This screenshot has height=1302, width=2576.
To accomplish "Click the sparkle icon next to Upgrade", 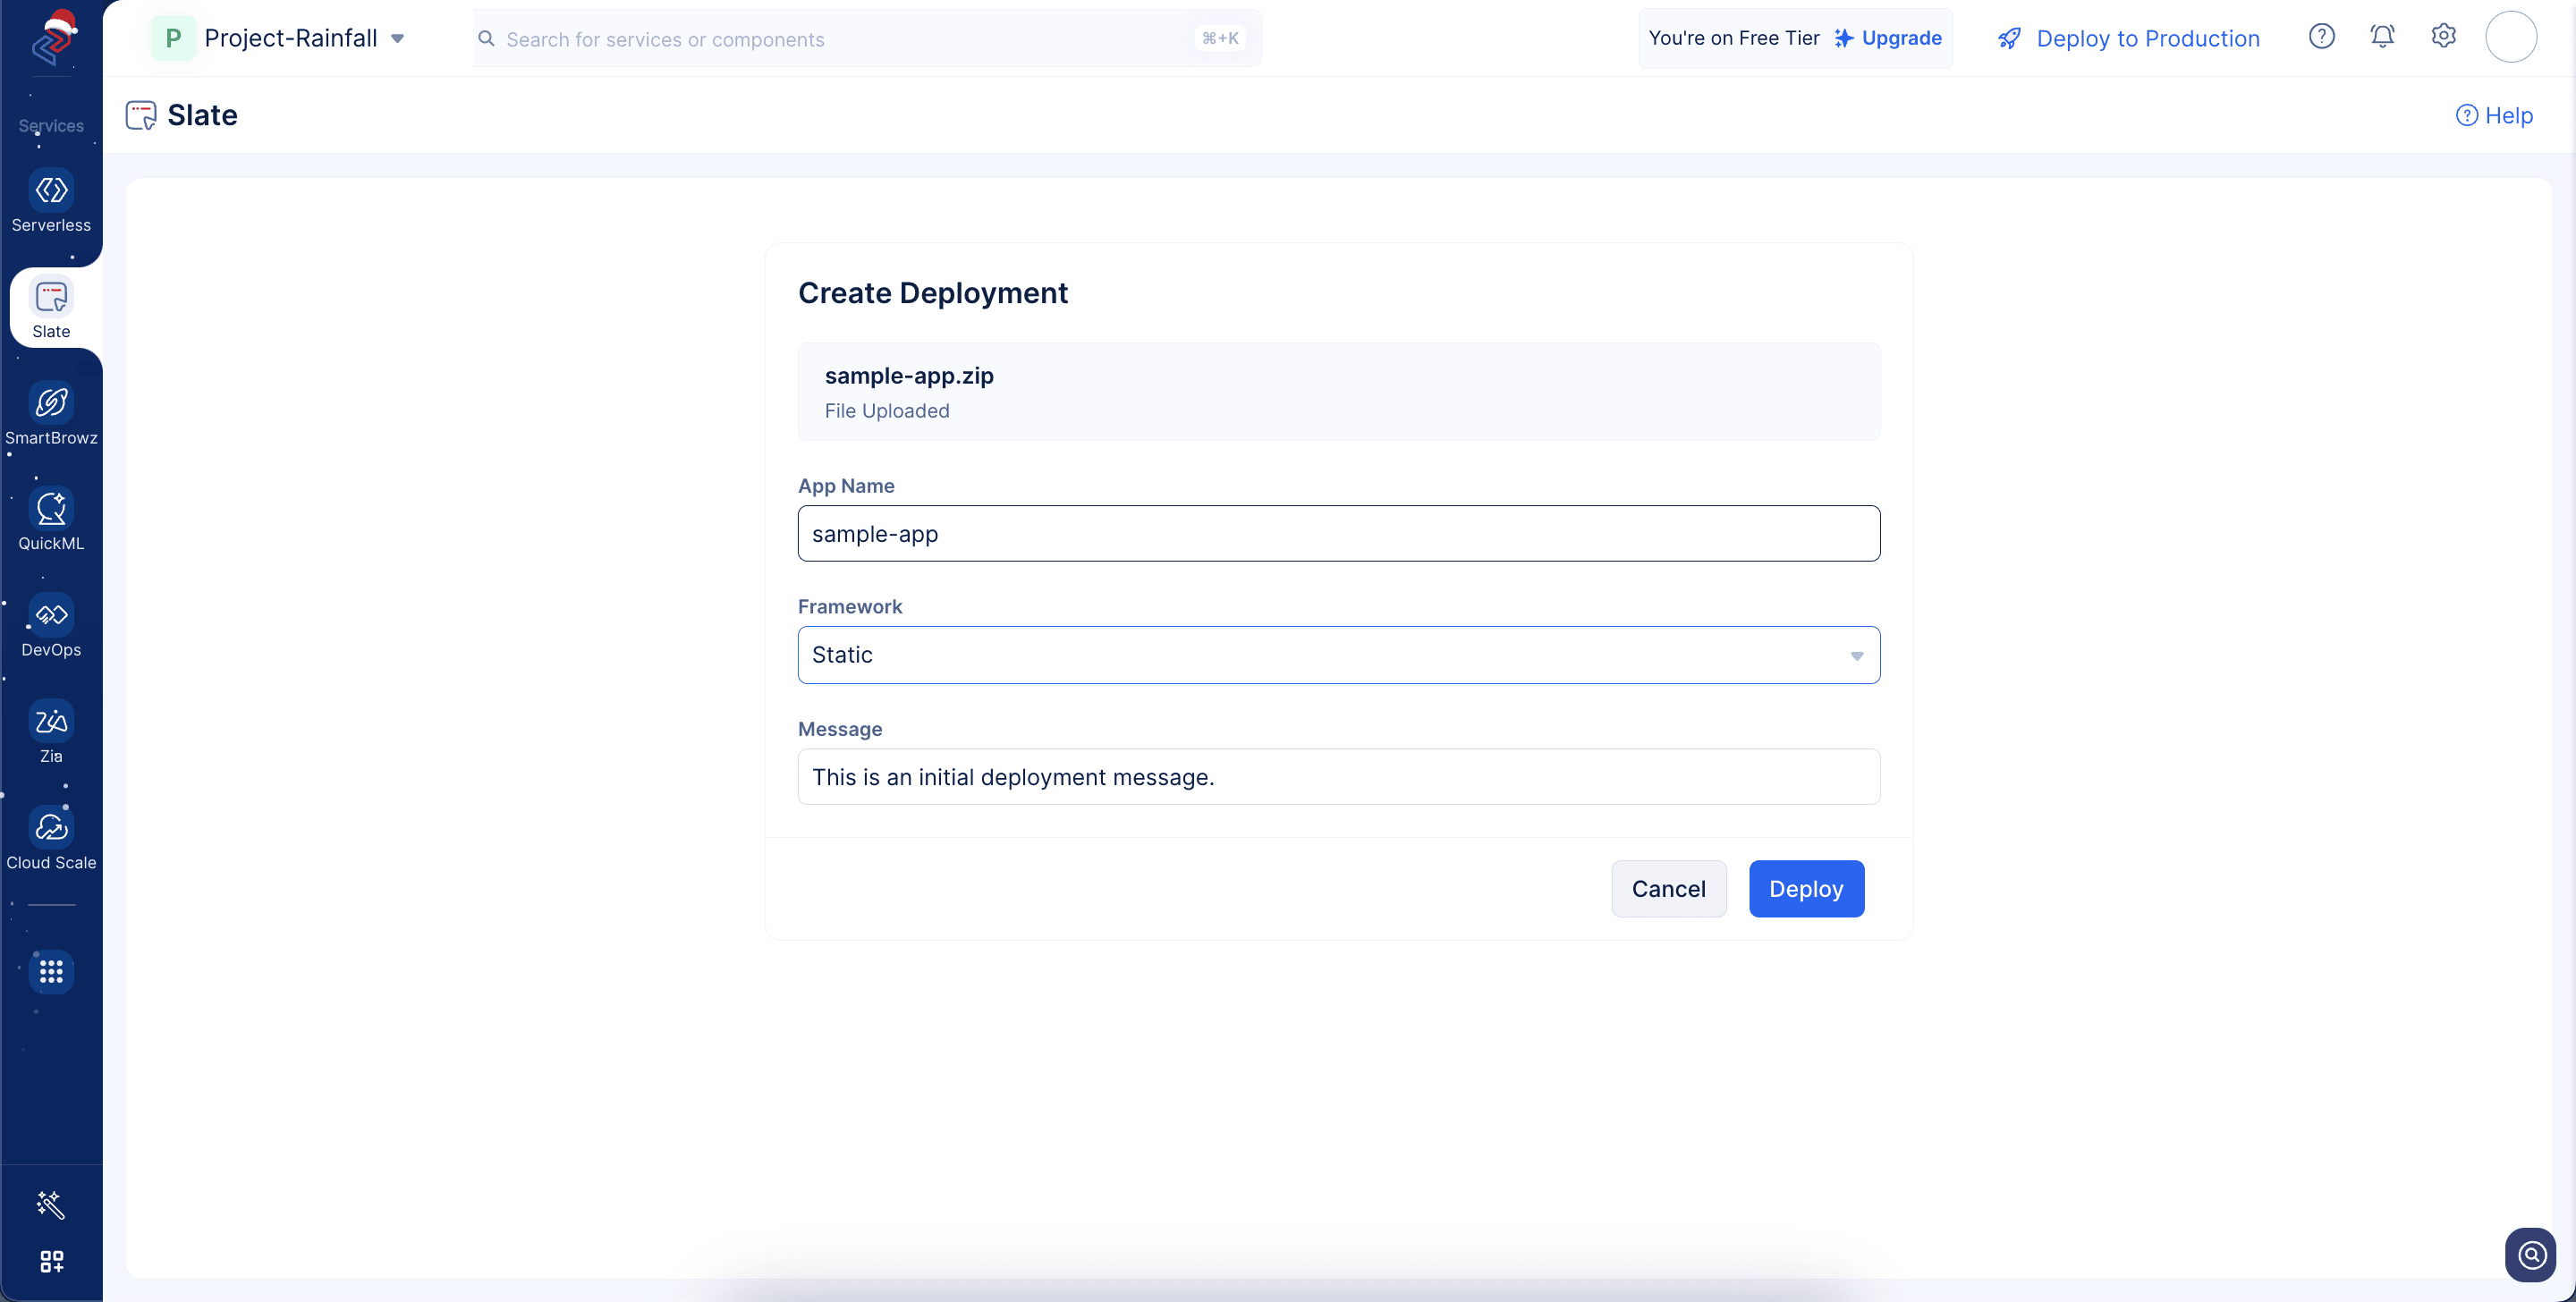I will 1843,38.
